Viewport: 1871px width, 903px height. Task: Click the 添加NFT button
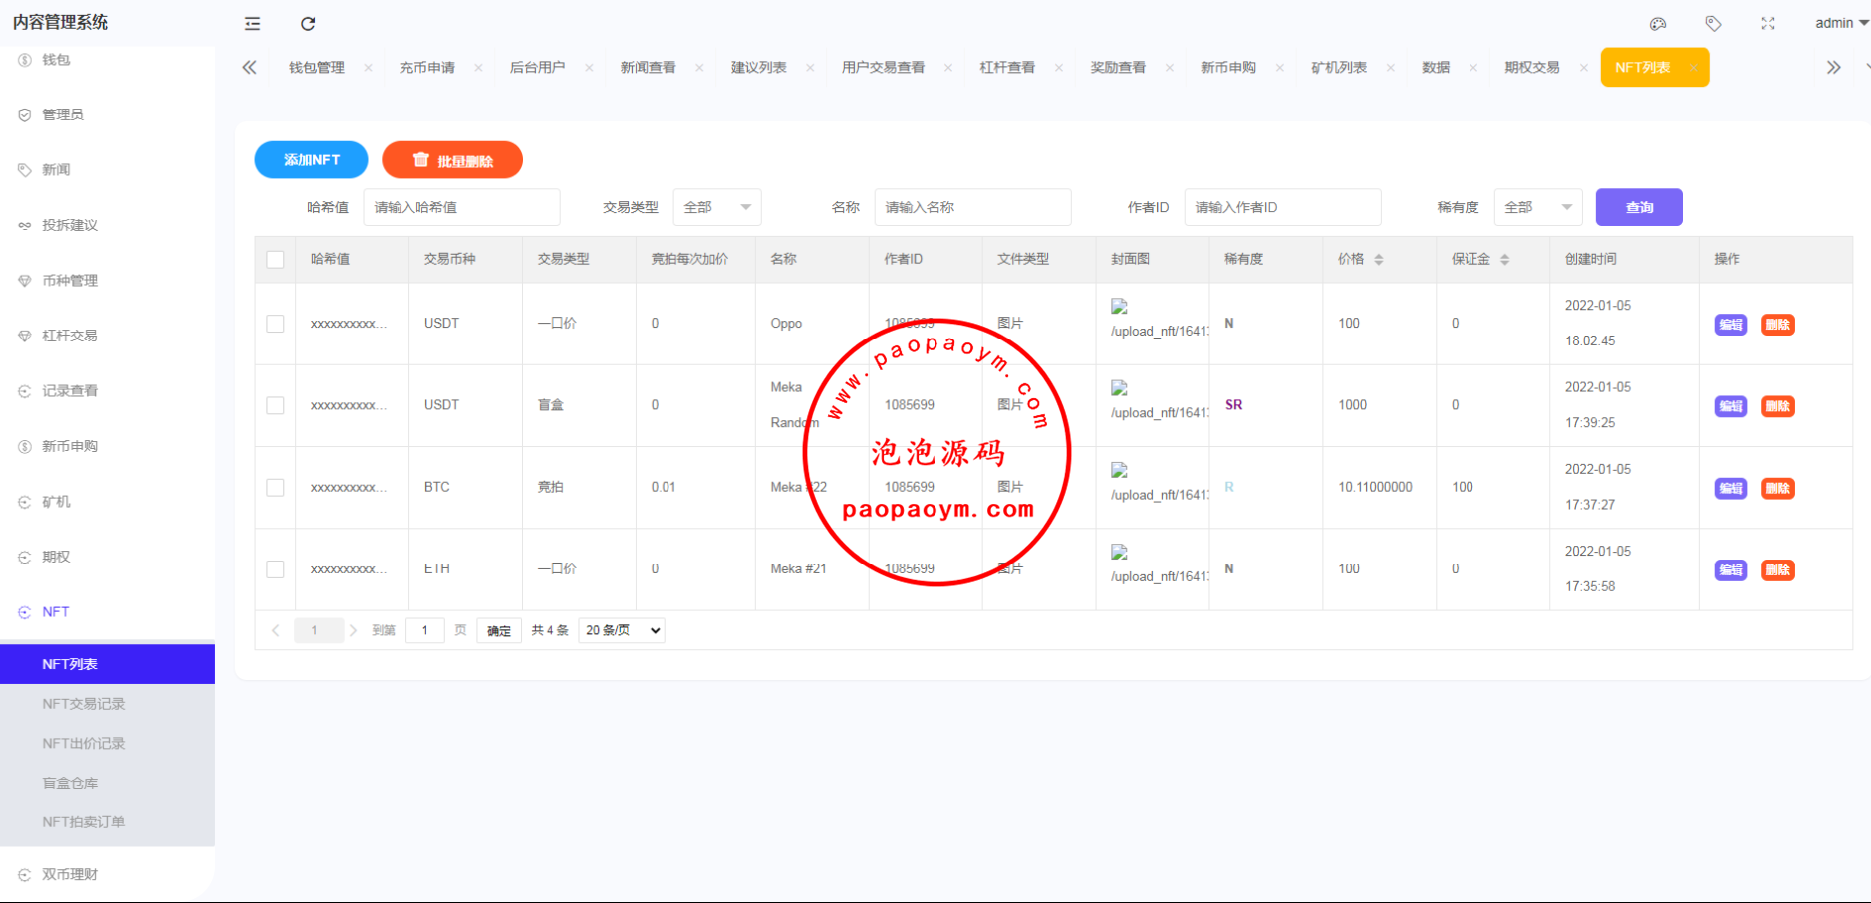(311, 160)
